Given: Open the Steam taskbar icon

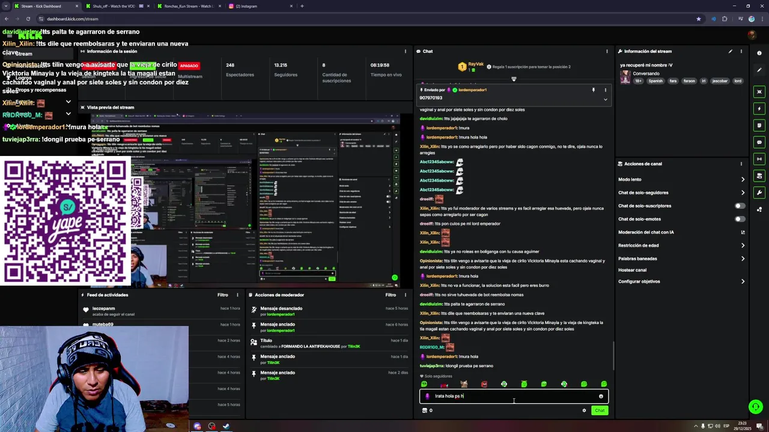Looking at the screenshot, I should click(x=226, y=427).
